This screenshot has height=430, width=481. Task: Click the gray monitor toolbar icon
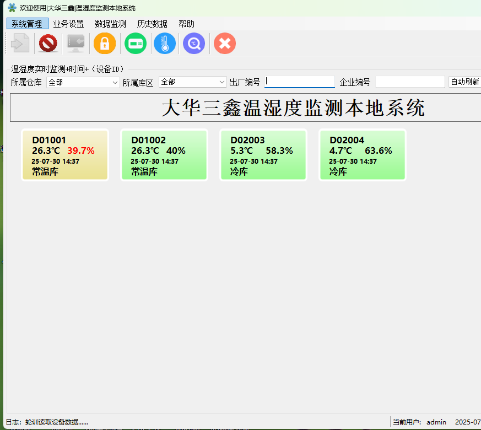pos(75,43)
